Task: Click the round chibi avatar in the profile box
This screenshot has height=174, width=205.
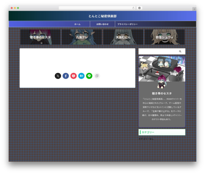Action: tap(162, 82)
